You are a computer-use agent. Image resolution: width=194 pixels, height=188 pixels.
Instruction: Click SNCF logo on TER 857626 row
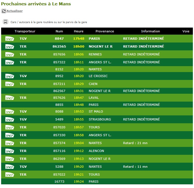pyautogui.click(x=10, y=98)
